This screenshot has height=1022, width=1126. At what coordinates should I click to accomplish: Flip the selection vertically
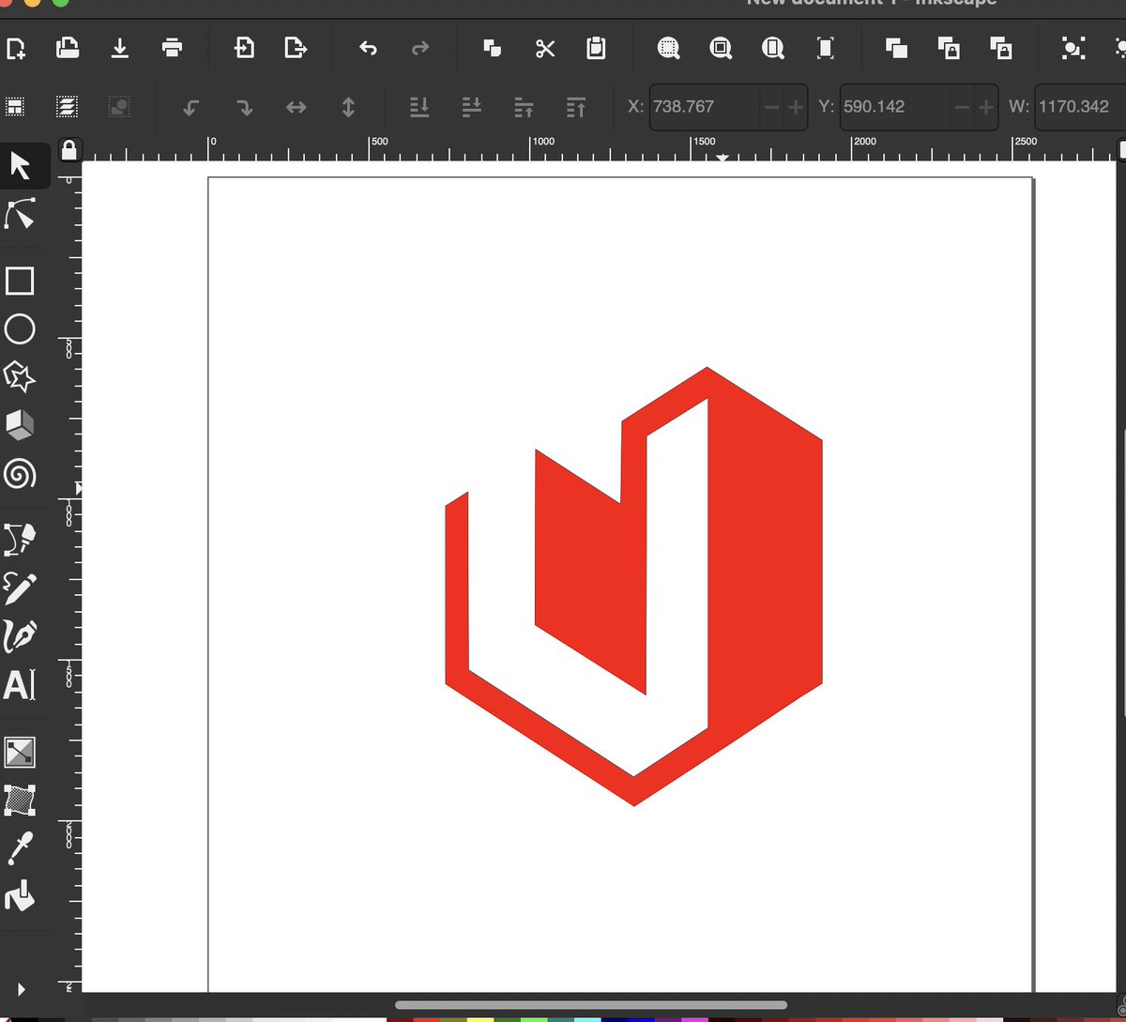[x=348, y=108]
